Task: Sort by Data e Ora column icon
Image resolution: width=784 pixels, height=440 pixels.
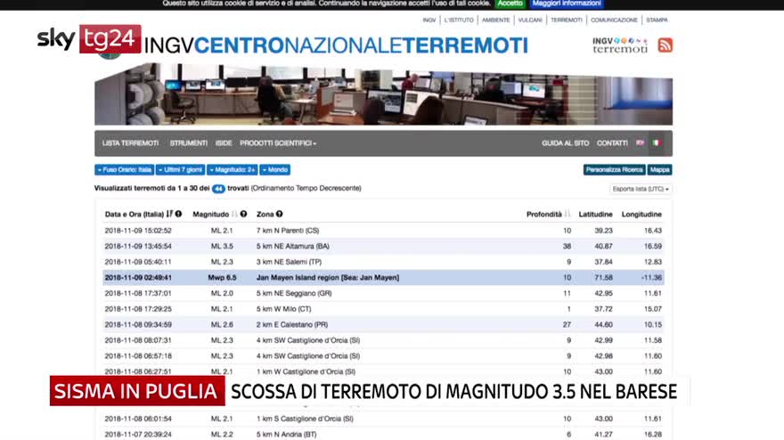Action: [169, 214]
